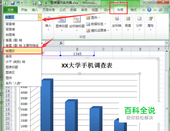Click the fx insert function icon
170x131 pixels.
coord(61,43)
